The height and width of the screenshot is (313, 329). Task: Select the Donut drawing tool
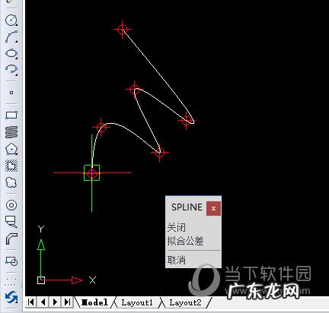click(x=11, y=205)
